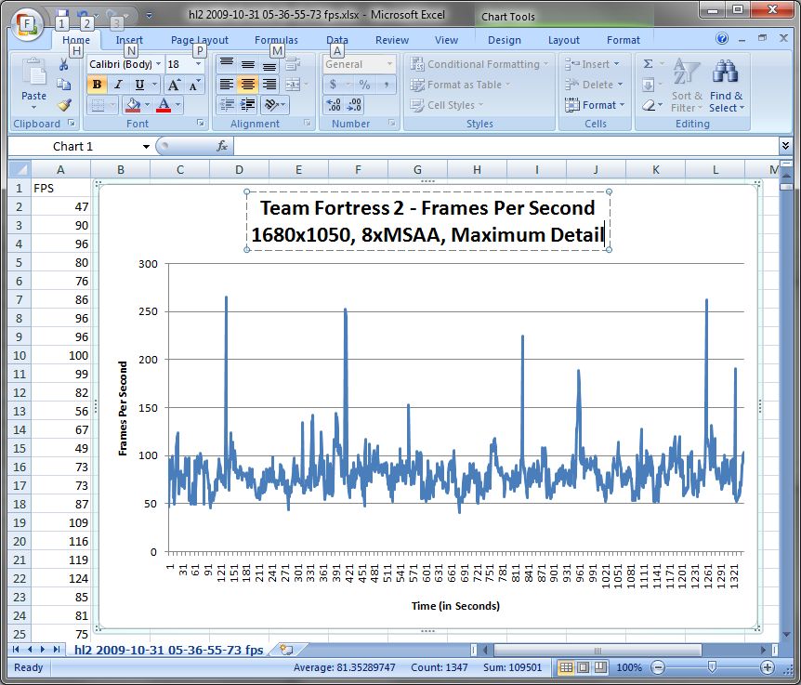Image resolution: width=801 pixels, height=685 pixels.
Task: Click the Increase Decimal icon
Action: (x=334, y=105)
